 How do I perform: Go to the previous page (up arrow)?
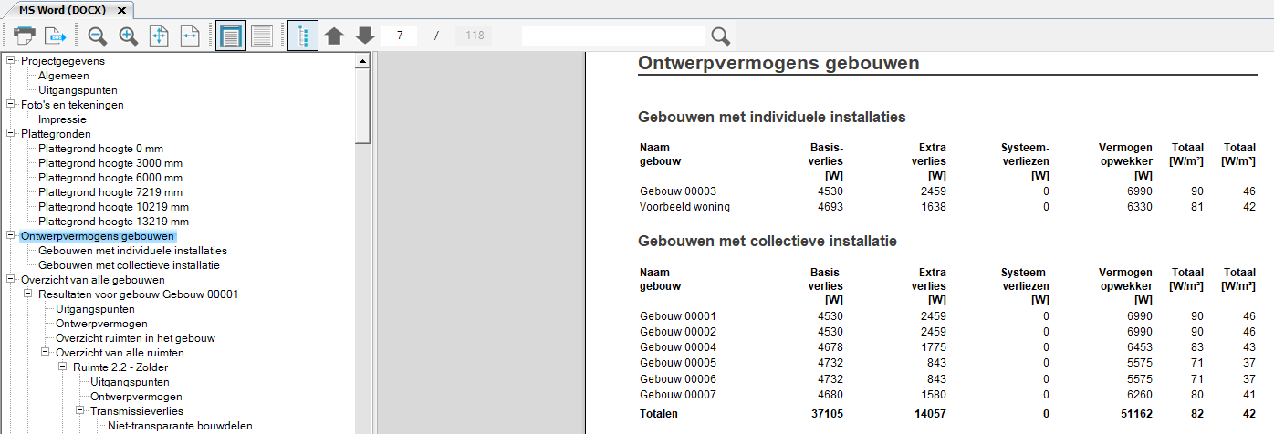point(334,36)
